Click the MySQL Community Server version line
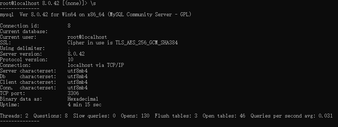The height and width of the screenshot is (127, 338). pos(96,15)
